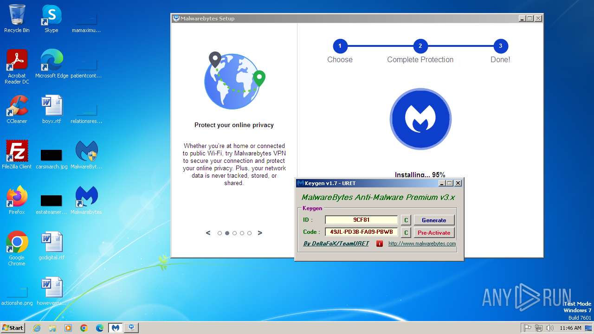Click step 1 Choose circle
Viewport: 594px width, 334px height.
[x=340, y=46]
